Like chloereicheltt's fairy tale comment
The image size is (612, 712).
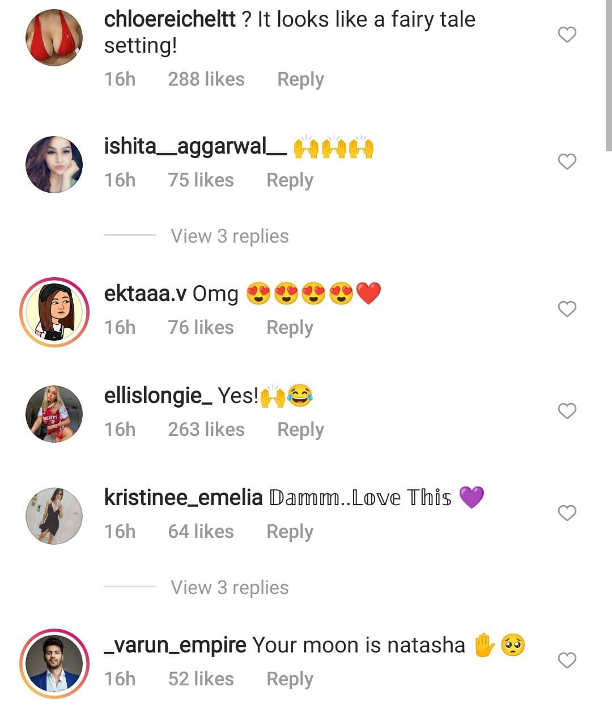[x=567, y=35]
